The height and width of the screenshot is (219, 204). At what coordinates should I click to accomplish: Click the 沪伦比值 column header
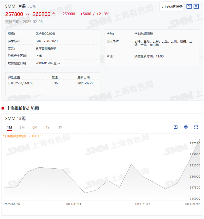tap(14, 77)
